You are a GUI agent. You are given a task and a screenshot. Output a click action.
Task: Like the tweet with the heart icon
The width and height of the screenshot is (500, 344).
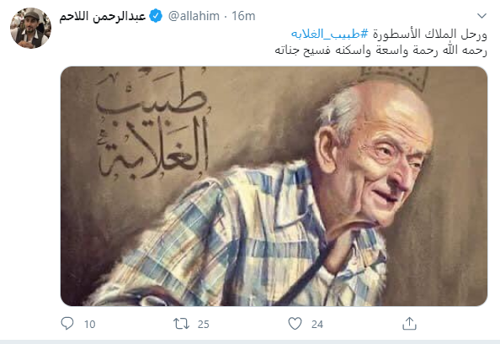click(295, 324)
